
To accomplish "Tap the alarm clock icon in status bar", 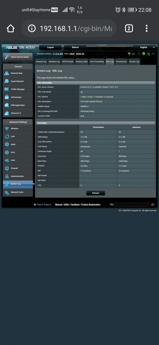I will pos(118,10).
